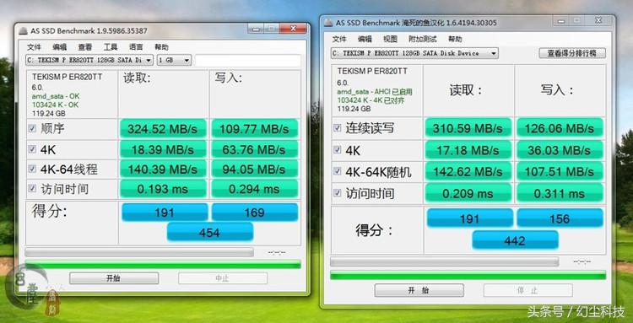Click 126.06 MB/s write result
Image resolution: width=633 pixels, height=323 pixels.
click(560, 129)
